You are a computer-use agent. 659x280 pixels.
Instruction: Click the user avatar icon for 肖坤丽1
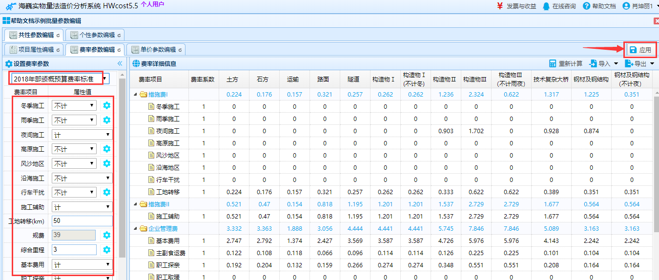pos(626,6)
